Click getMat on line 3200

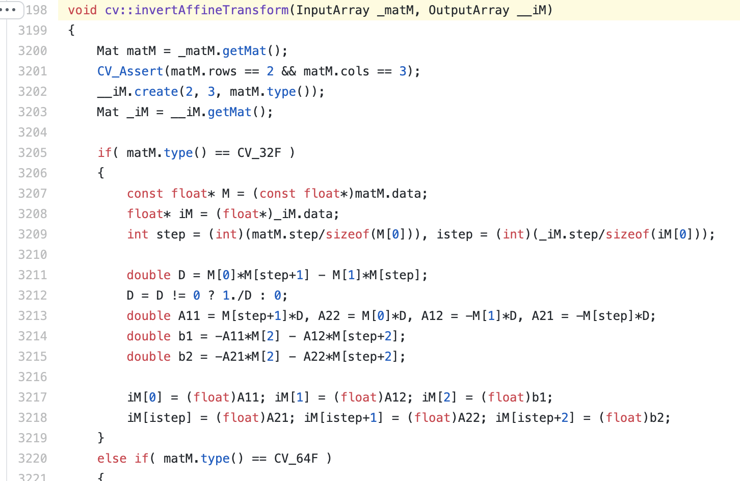245,50
